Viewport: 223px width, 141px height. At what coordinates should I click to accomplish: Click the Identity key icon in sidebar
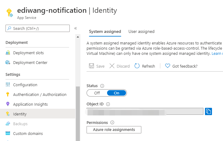click(x=8, y=114)
